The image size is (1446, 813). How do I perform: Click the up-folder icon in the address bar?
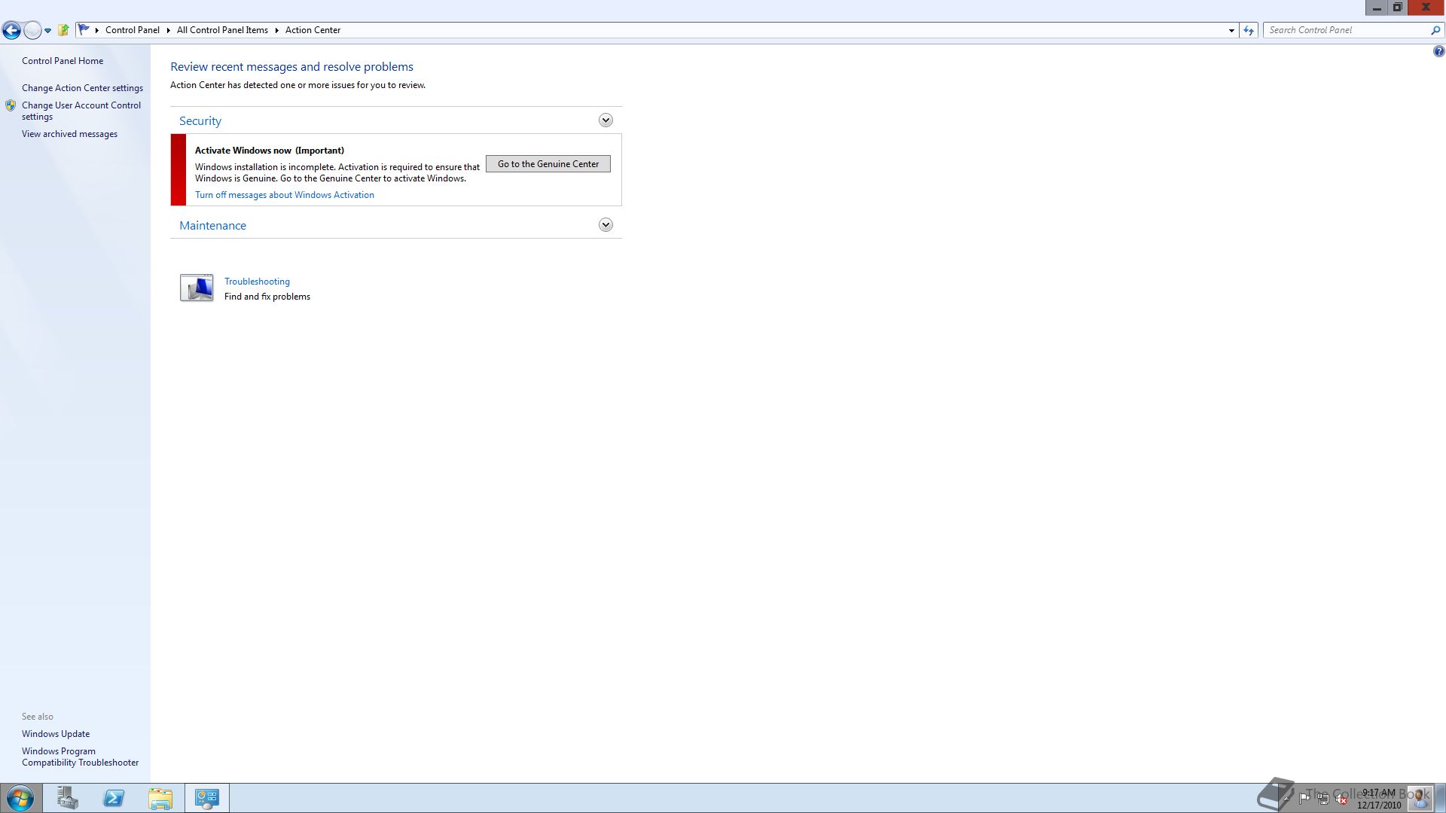[x=64, y=30]
